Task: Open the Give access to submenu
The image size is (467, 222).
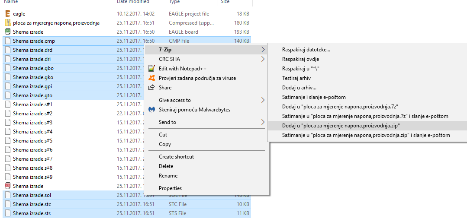Action: click(x=175, y=100)
